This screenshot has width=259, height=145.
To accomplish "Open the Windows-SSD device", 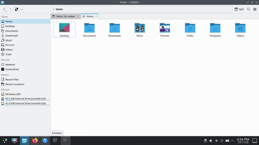I will click(x=25, y=94).
